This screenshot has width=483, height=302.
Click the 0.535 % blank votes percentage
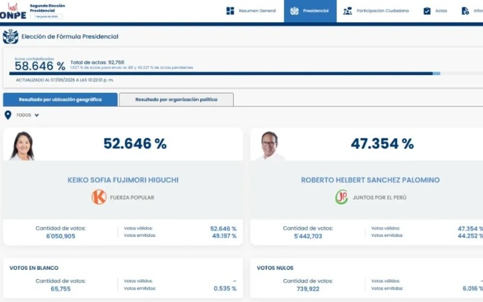tap(225, 289)
